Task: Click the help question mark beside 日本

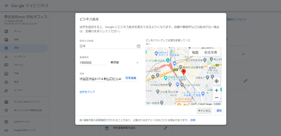Action: point(138,46)
